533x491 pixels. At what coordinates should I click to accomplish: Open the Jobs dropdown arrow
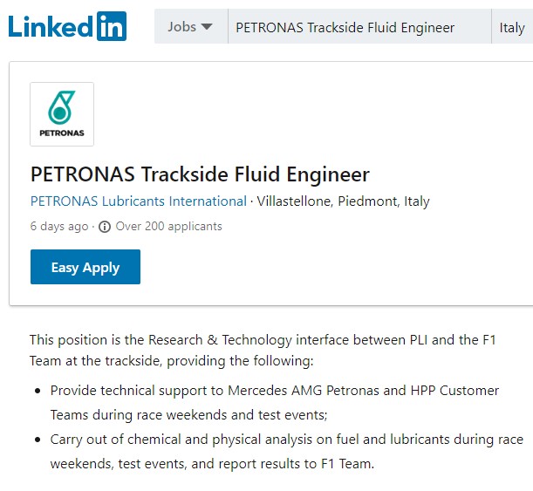tap(207, 26)
